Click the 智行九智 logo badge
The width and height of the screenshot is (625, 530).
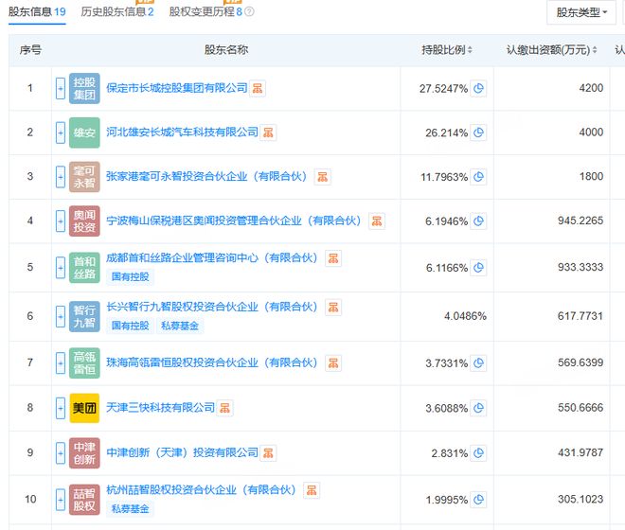click(84, 316)
